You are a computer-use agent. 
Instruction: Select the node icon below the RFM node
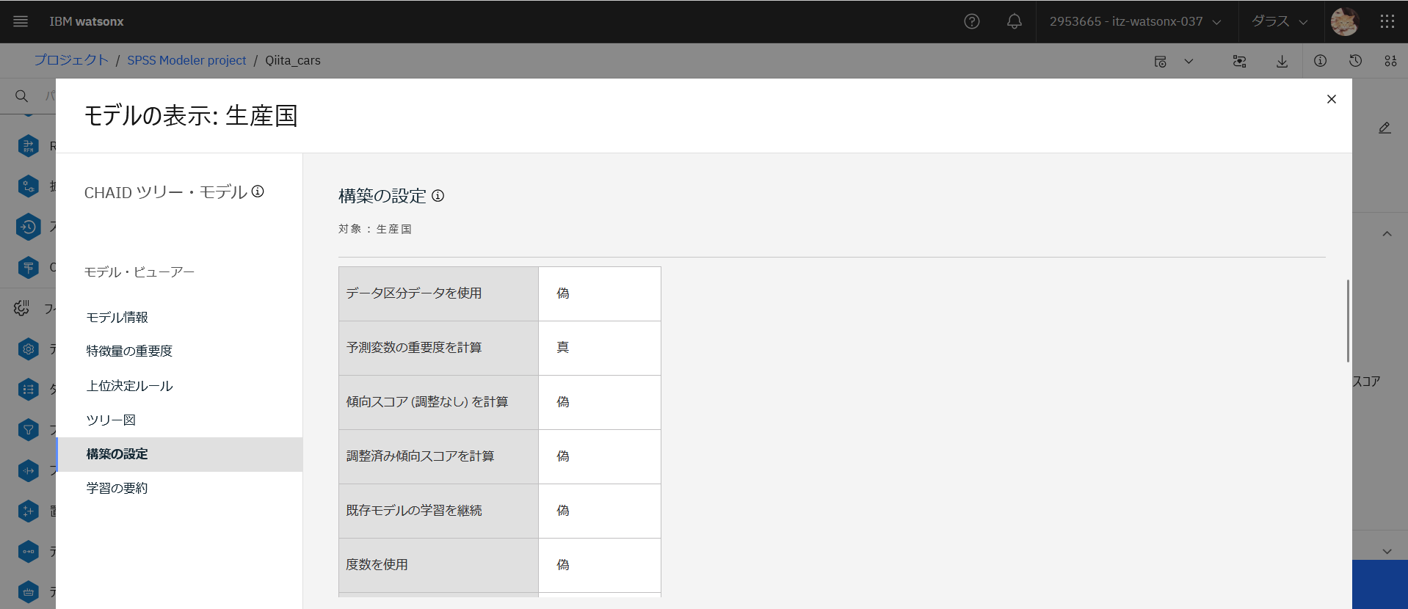click(28, 186)
